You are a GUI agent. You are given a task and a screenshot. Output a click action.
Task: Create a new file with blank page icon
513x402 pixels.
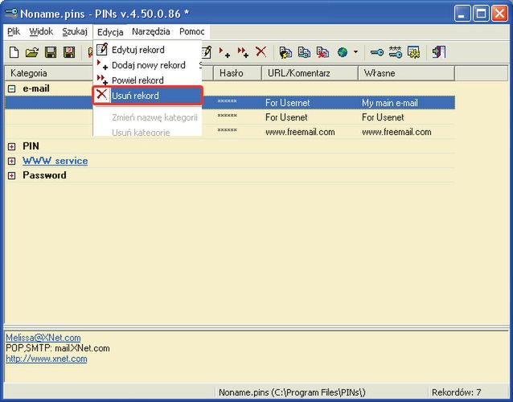click(14, 52)
